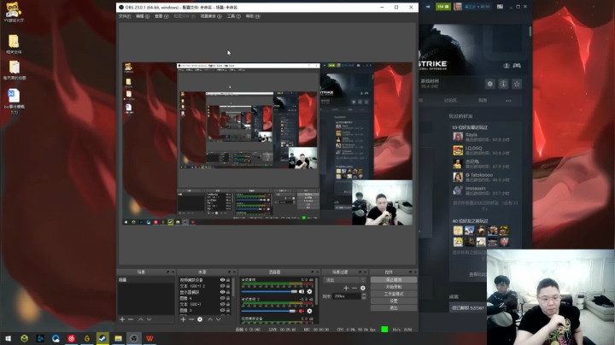
Task: Open settings gear for second mixer channel
Action: (309, 311)
